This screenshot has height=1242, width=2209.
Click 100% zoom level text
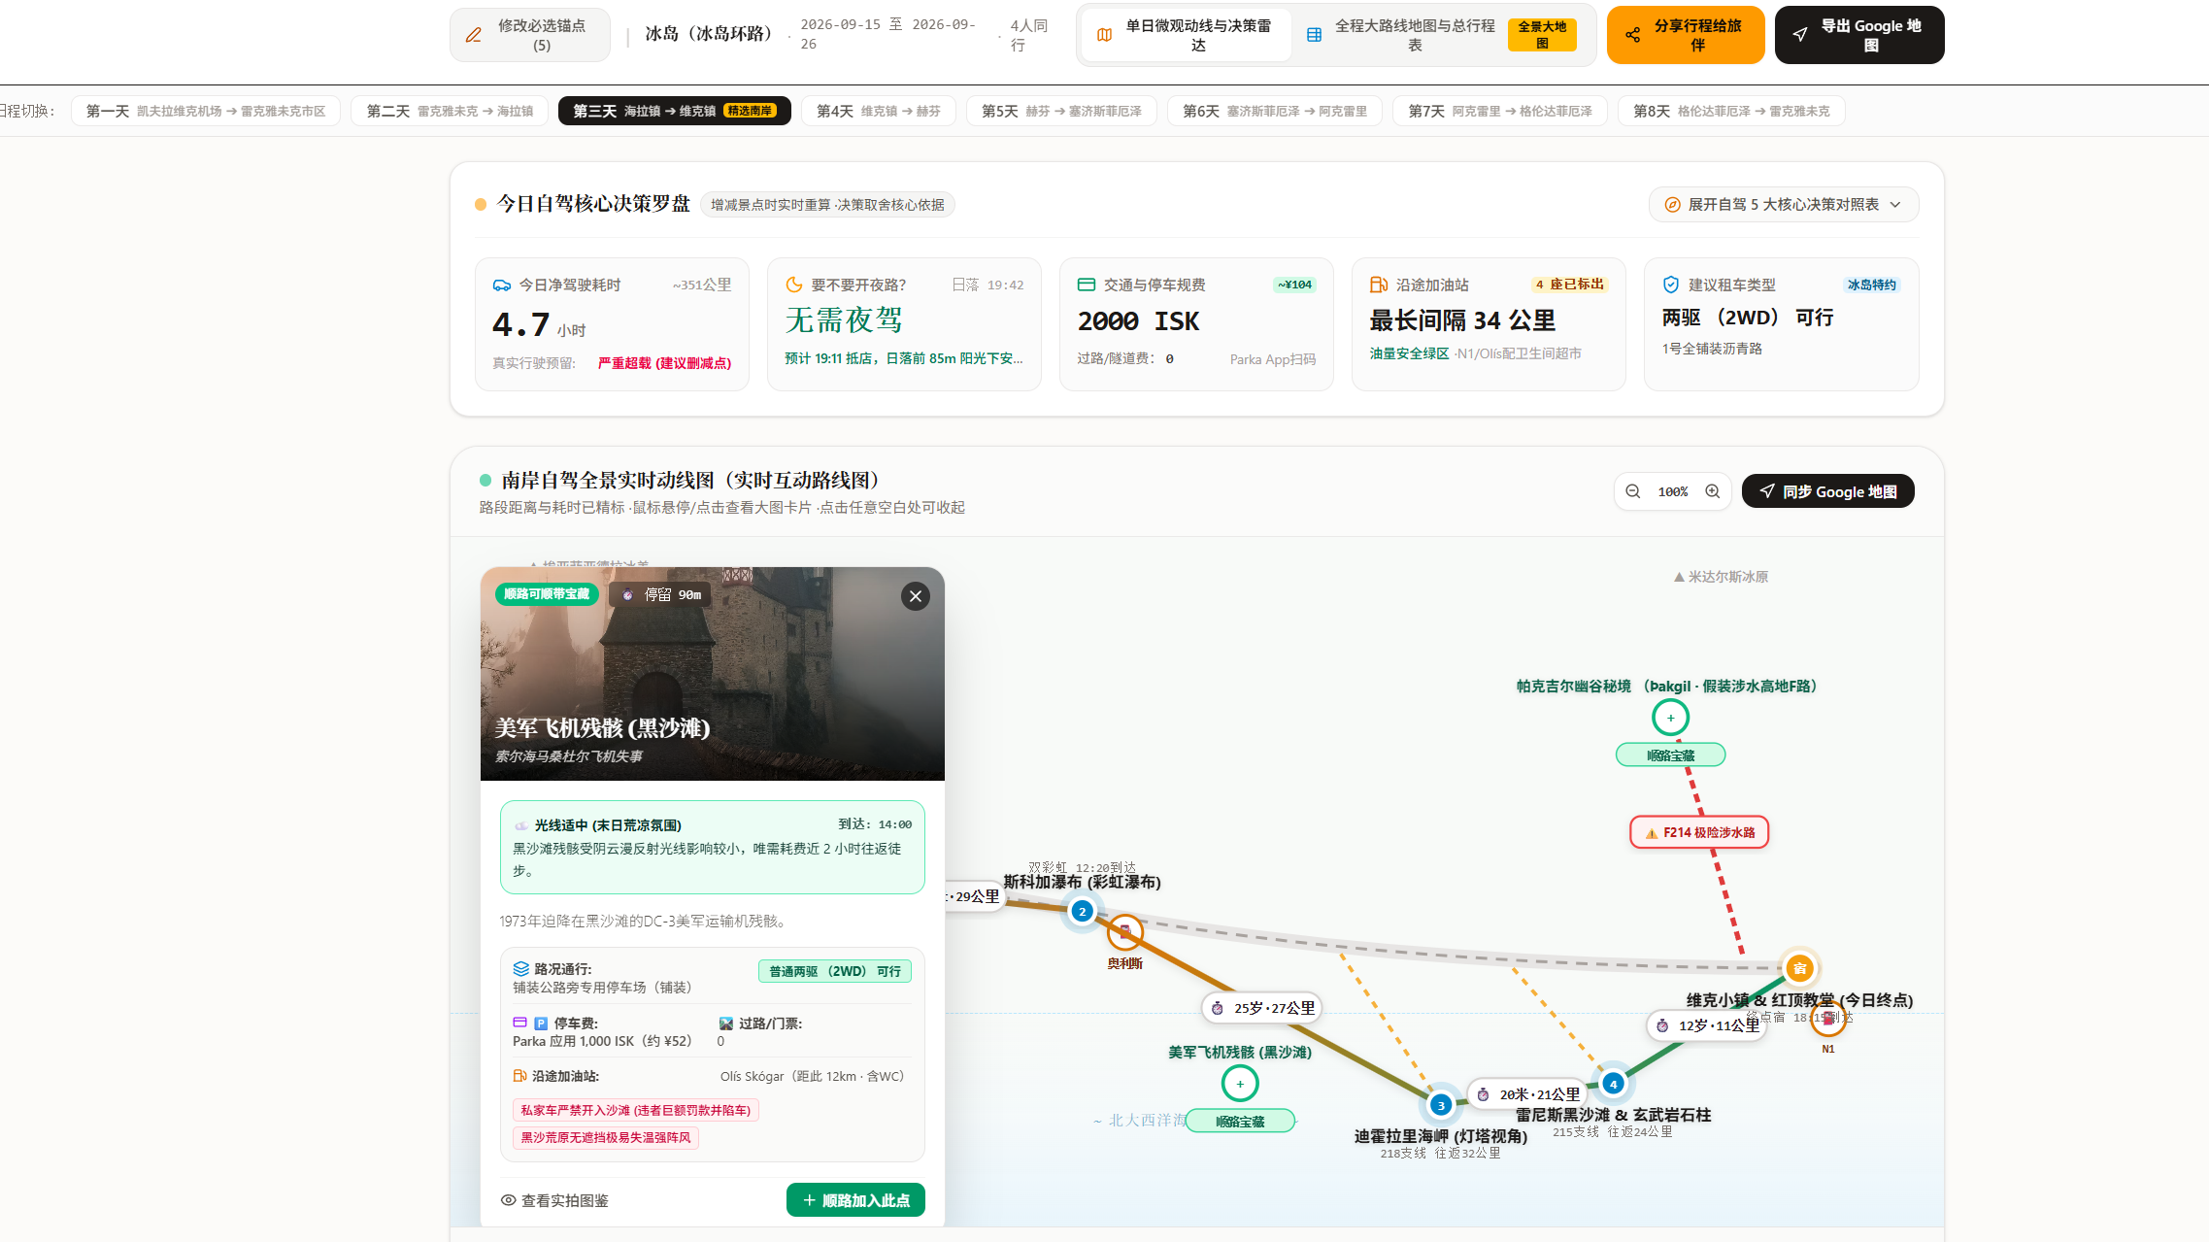pos(1672,492)
